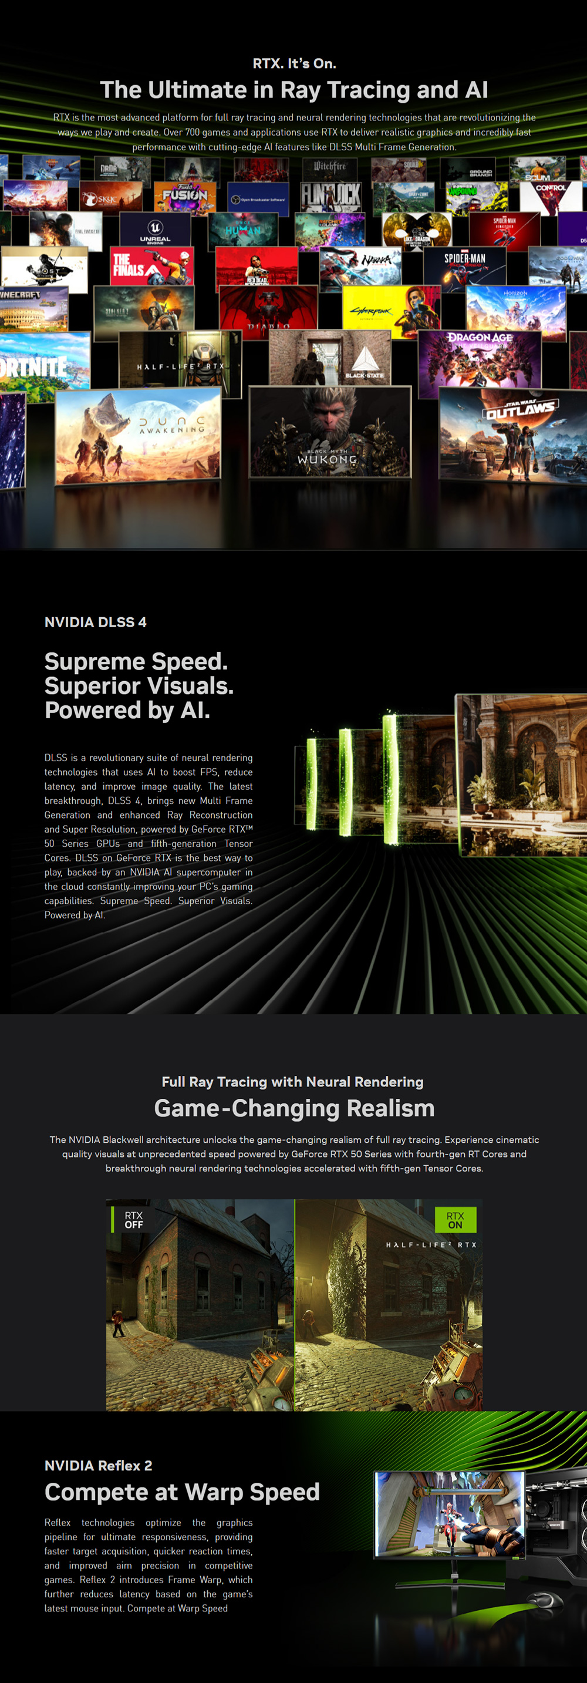Open the Funko Fusion game tile

(x=185, y=196)
